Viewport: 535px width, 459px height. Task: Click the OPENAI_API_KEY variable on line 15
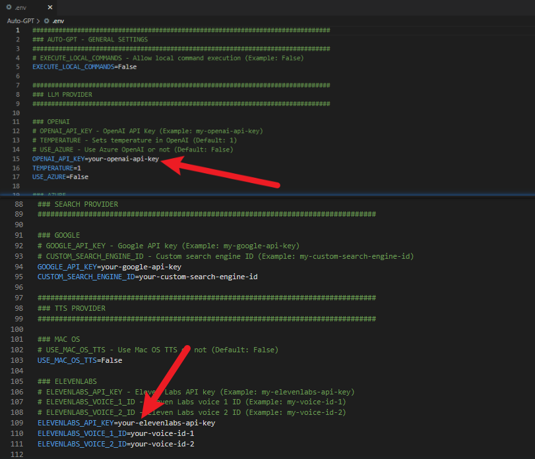coord(58,159)
